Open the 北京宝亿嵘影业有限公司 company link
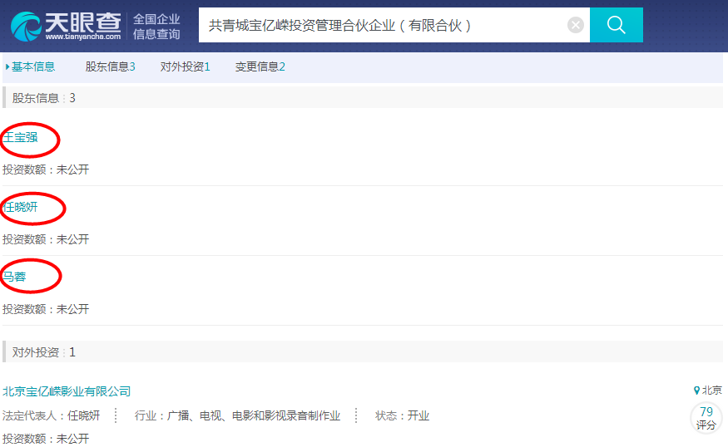Screen dimensions: 728x447 click(67, 391)
